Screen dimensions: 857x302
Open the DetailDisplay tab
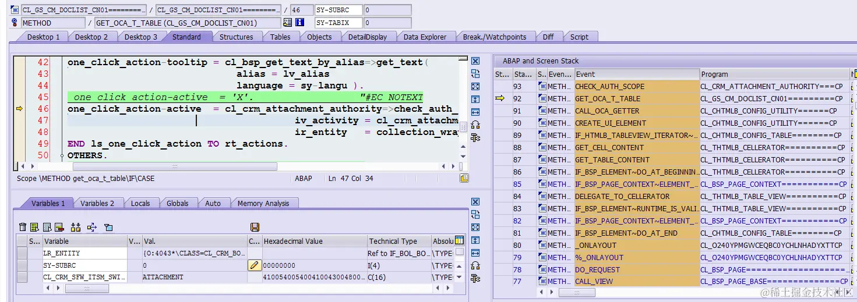click(368, 37)
